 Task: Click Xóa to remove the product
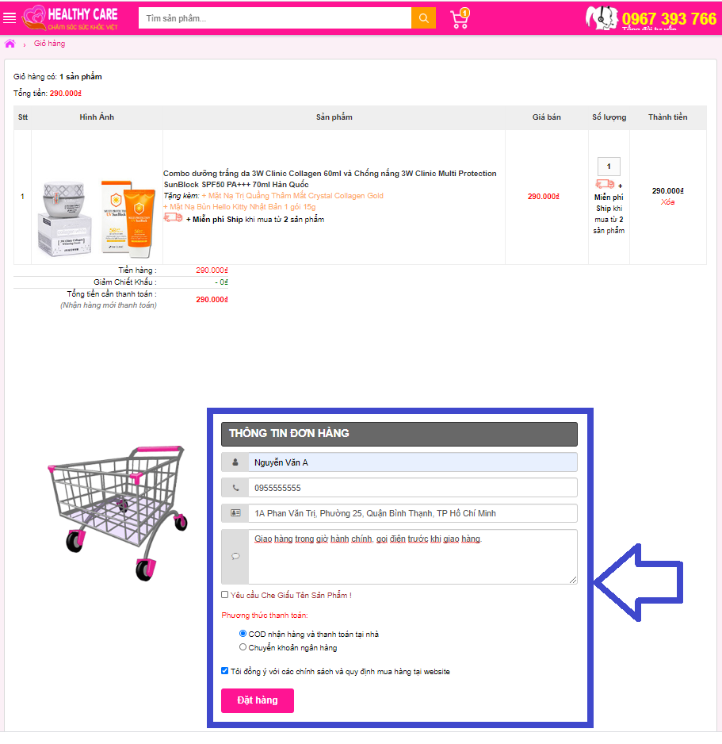pyautogui.click(x=667, y=202)
